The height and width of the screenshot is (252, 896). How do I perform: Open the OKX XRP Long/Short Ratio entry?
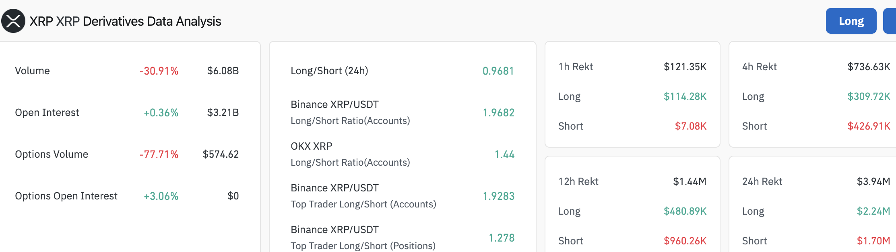[x=403, y=154]
